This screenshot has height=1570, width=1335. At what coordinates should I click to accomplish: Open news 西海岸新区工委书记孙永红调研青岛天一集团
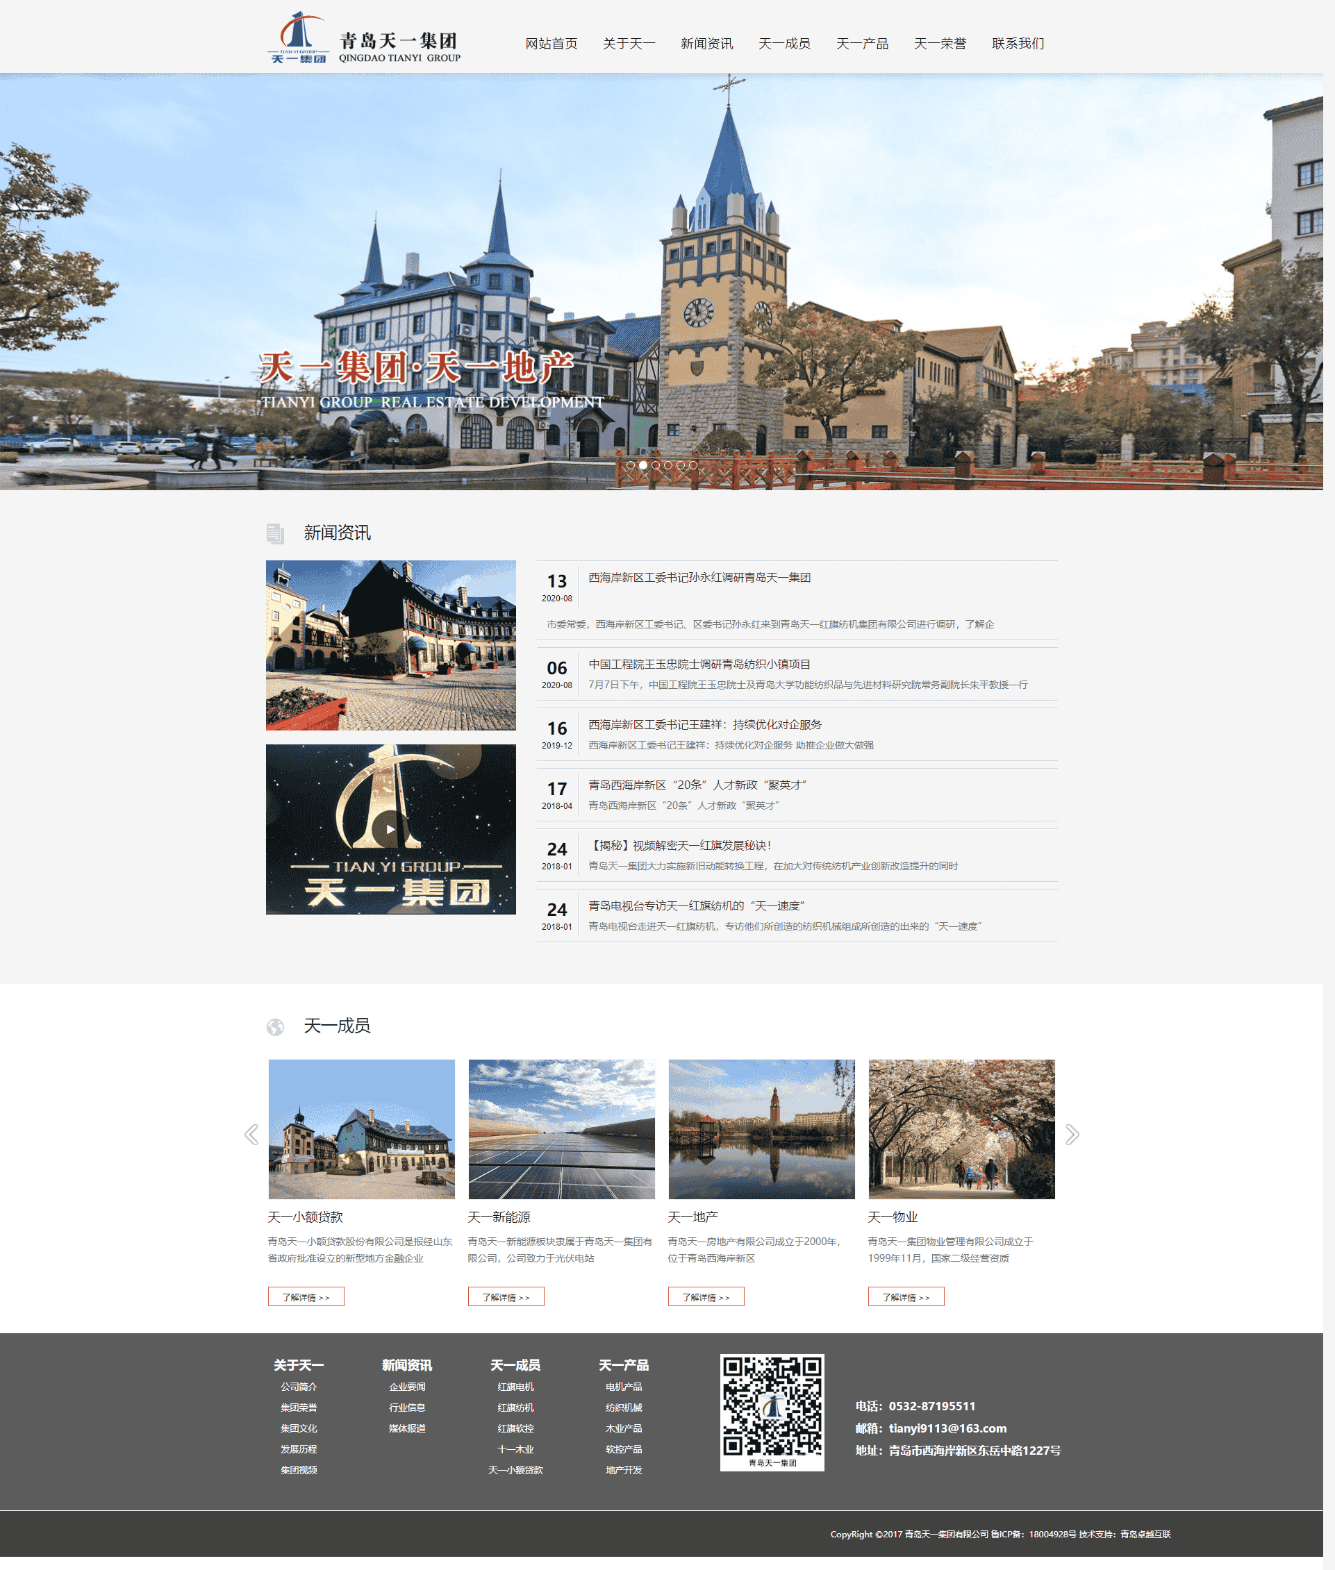699,577
